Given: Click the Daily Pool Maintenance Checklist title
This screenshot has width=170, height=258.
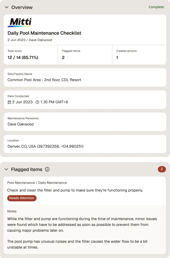Looking at the screenshot, I should coord(44,33).
